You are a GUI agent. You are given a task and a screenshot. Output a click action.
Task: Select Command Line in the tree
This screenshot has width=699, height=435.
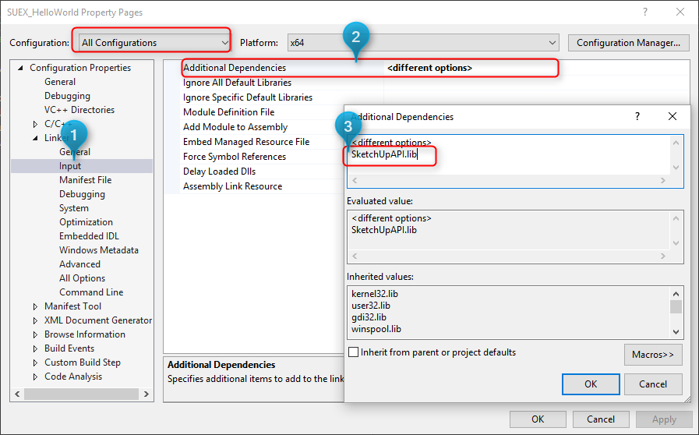tap(91, 292)
